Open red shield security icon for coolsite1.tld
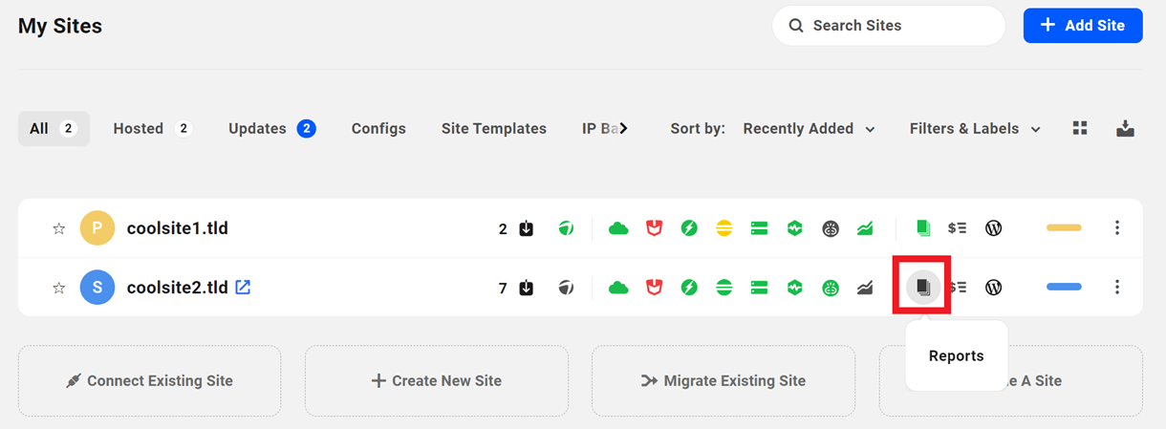 (x=654, y=228)
